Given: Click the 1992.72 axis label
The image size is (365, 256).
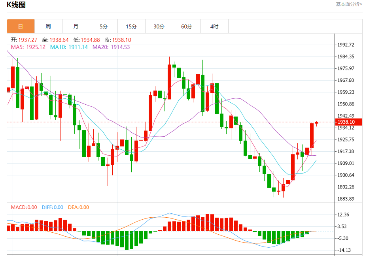Looking at the screenshot, I should (x=346, y=45).
